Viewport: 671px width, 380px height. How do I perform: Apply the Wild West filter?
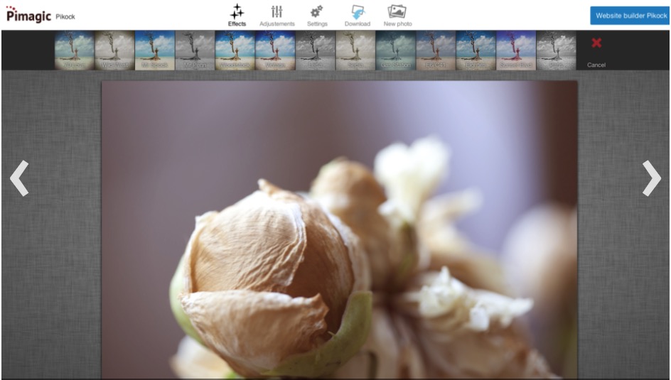click(114, 50)
